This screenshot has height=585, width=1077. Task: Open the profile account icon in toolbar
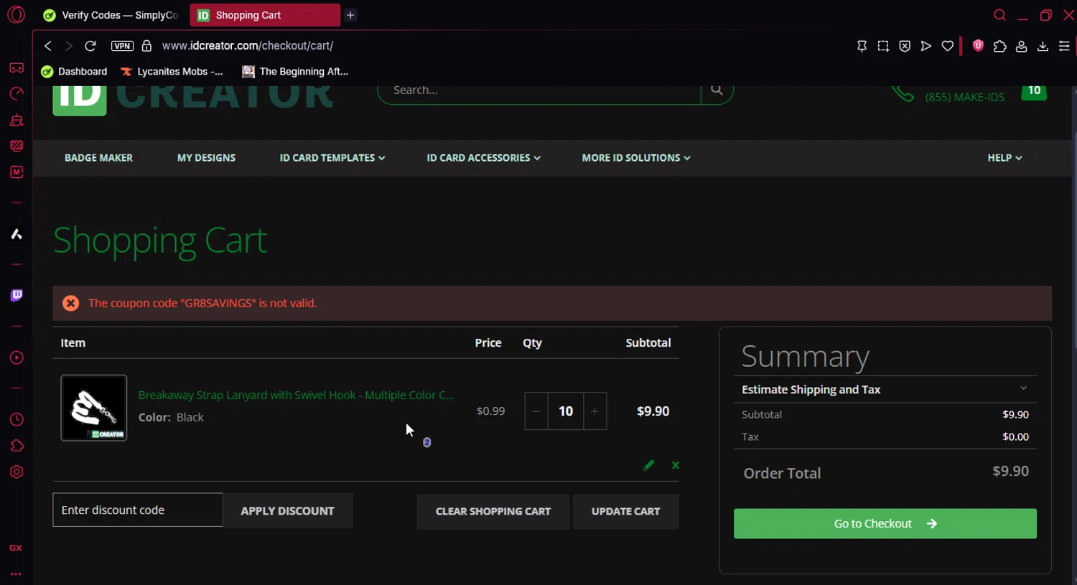(1021, 46)
